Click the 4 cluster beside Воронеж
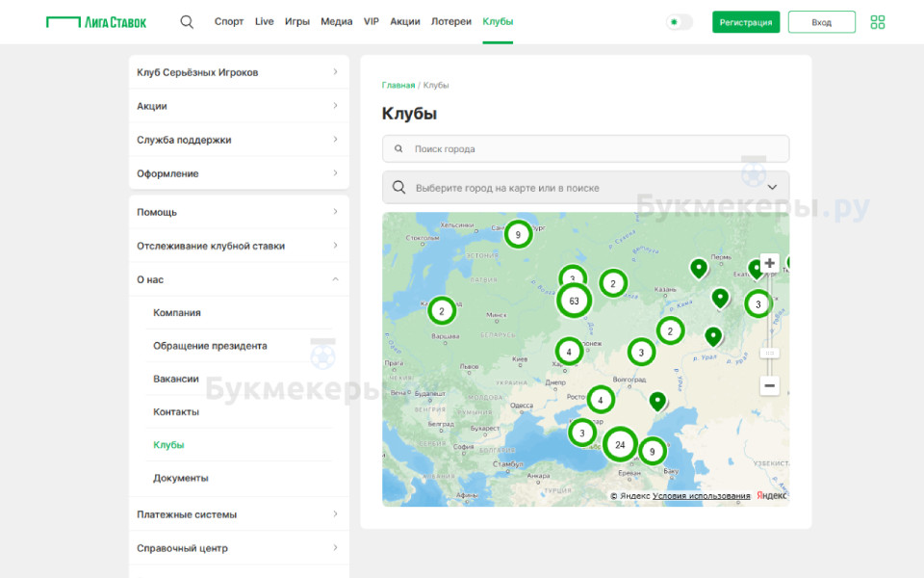The width and height of the screenshot is (924, 578). tap(569, 353)
